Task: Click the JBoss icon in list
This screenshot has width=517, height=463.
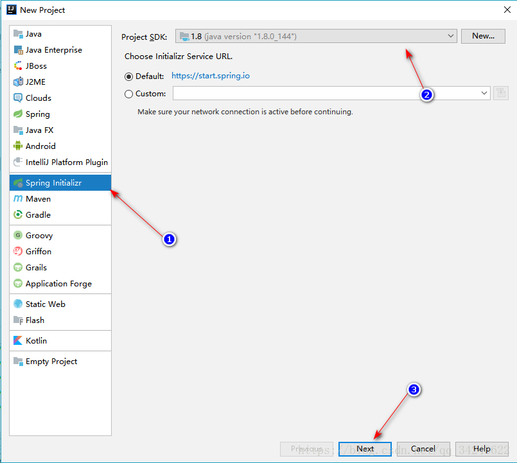Action: (x=18, y=66)
